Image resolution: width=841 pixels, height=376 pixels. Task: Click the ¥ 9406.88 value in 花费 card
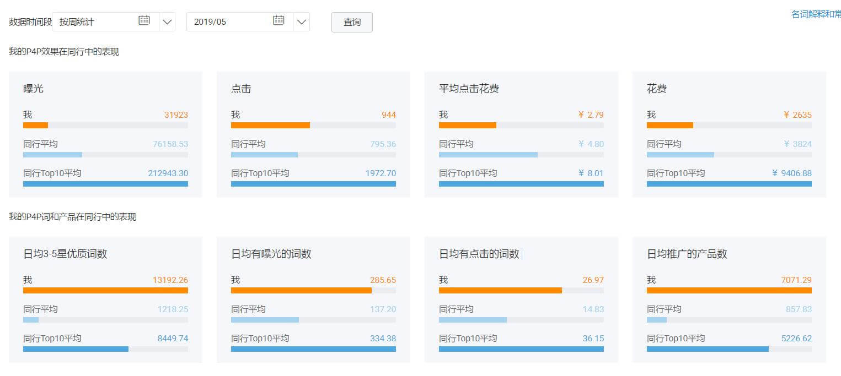[x=792, y=173]
